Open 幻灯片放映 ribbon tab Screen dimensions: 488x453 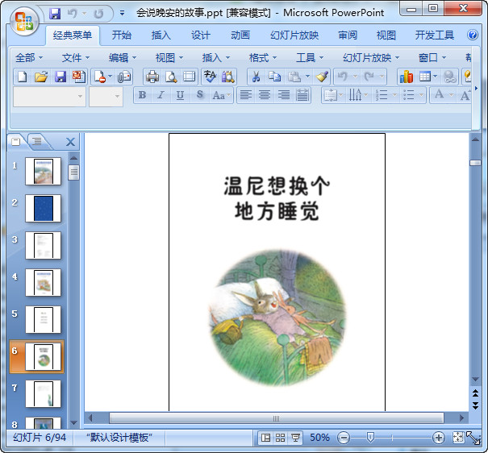[x=294, y=35]
